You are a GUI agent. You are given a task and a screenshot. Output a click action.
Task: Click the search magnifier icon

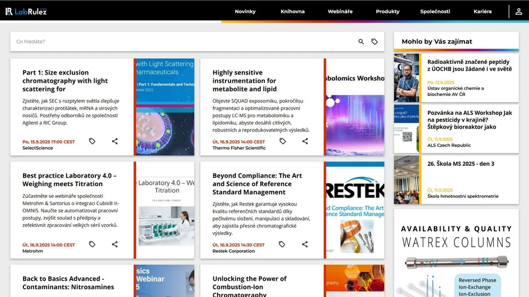(x=361, y=41)
